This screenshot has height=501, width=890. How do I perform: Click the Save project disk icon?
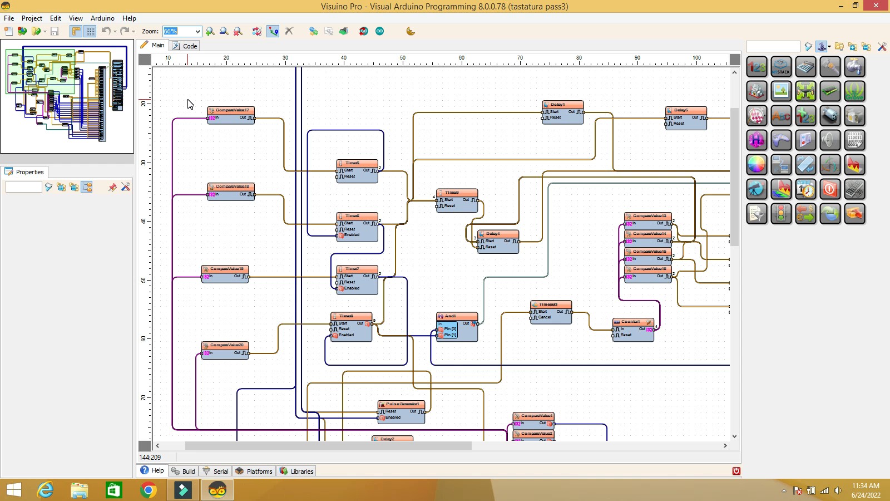(x=55, y=31)
